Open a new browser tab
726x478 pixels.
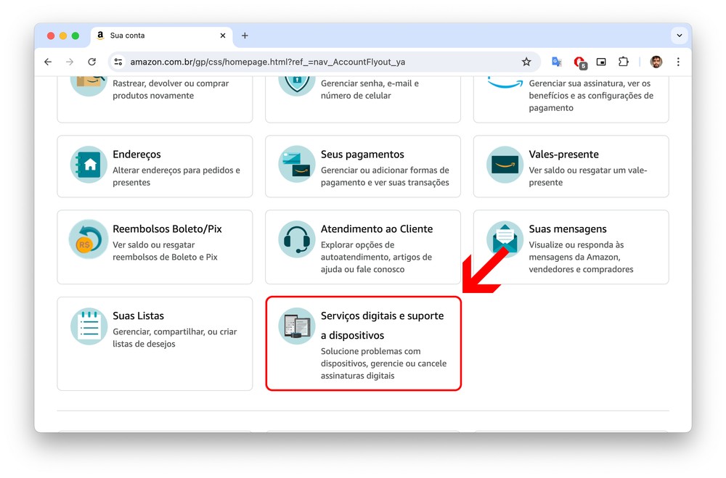point(245,36)
